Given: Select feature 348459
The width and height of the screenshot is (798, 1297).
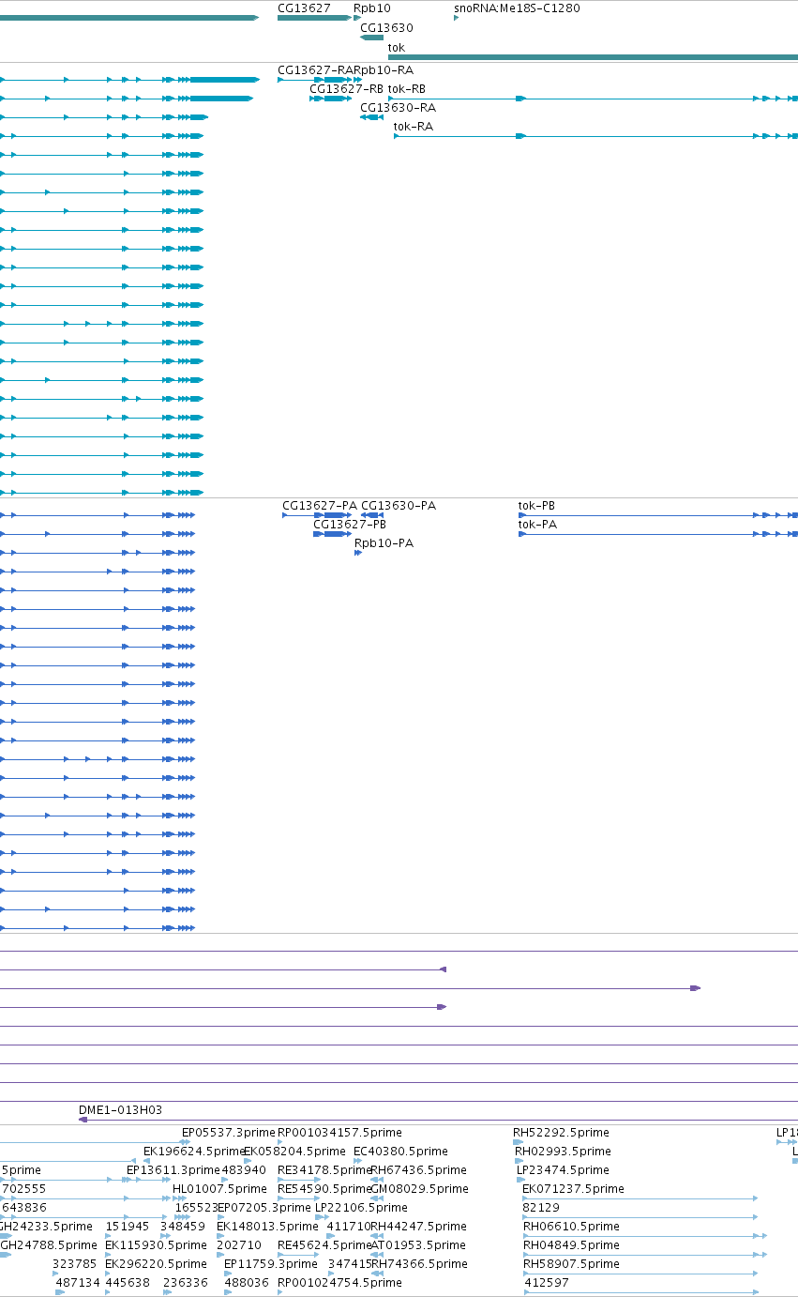Looking at the screenshot, I should (x=182, y=1226).
